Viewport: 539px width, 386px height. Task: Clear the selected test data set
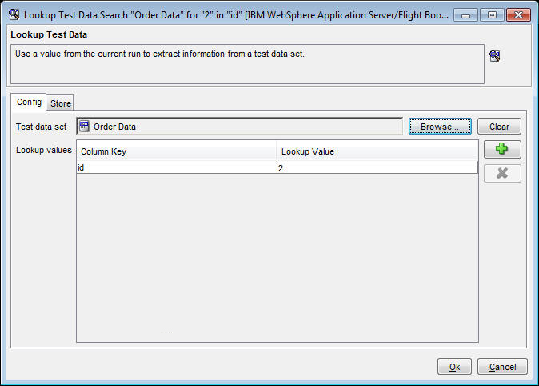(499, 127)
